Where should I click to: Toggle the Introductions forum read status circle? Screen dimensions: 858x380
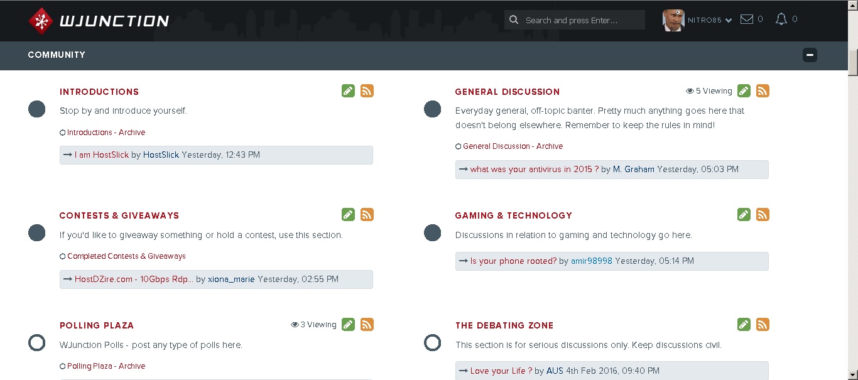pos(37,109)
